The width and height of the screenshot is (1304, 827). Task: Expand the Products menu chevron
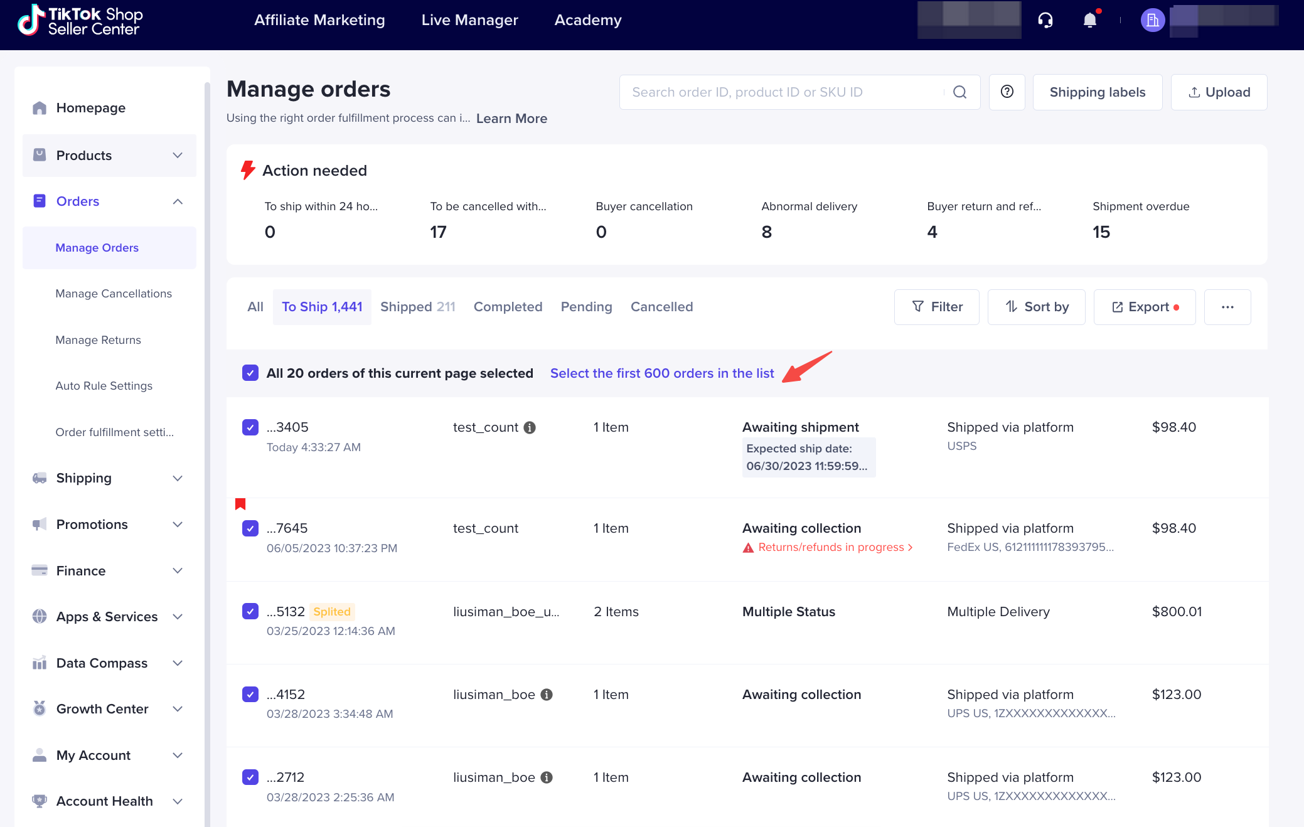[178, 156]
